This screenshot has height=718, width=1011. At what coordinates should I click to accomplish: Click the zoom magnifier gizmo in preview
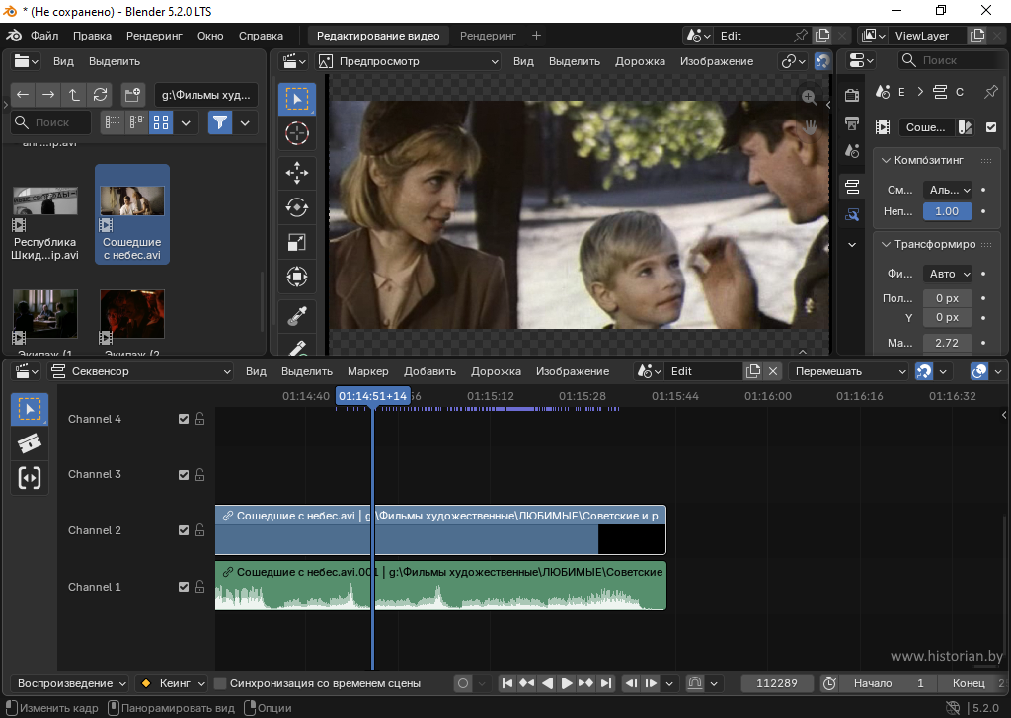(x=810, y=98)
